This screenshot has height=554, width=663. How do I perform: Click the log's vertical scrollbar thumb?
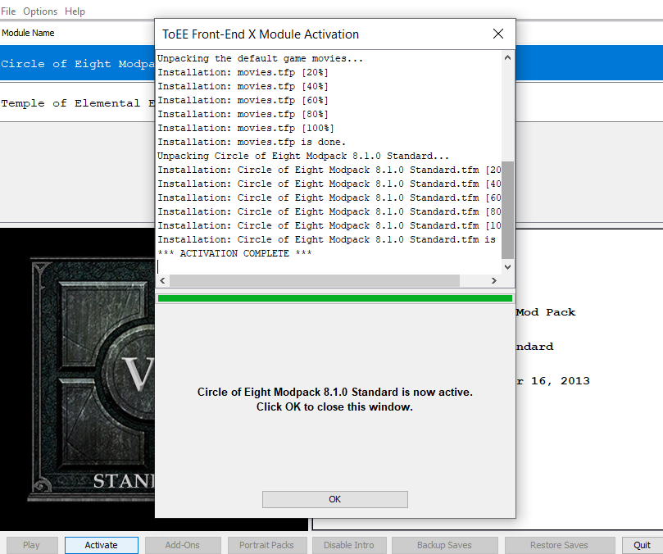[507, 210]
